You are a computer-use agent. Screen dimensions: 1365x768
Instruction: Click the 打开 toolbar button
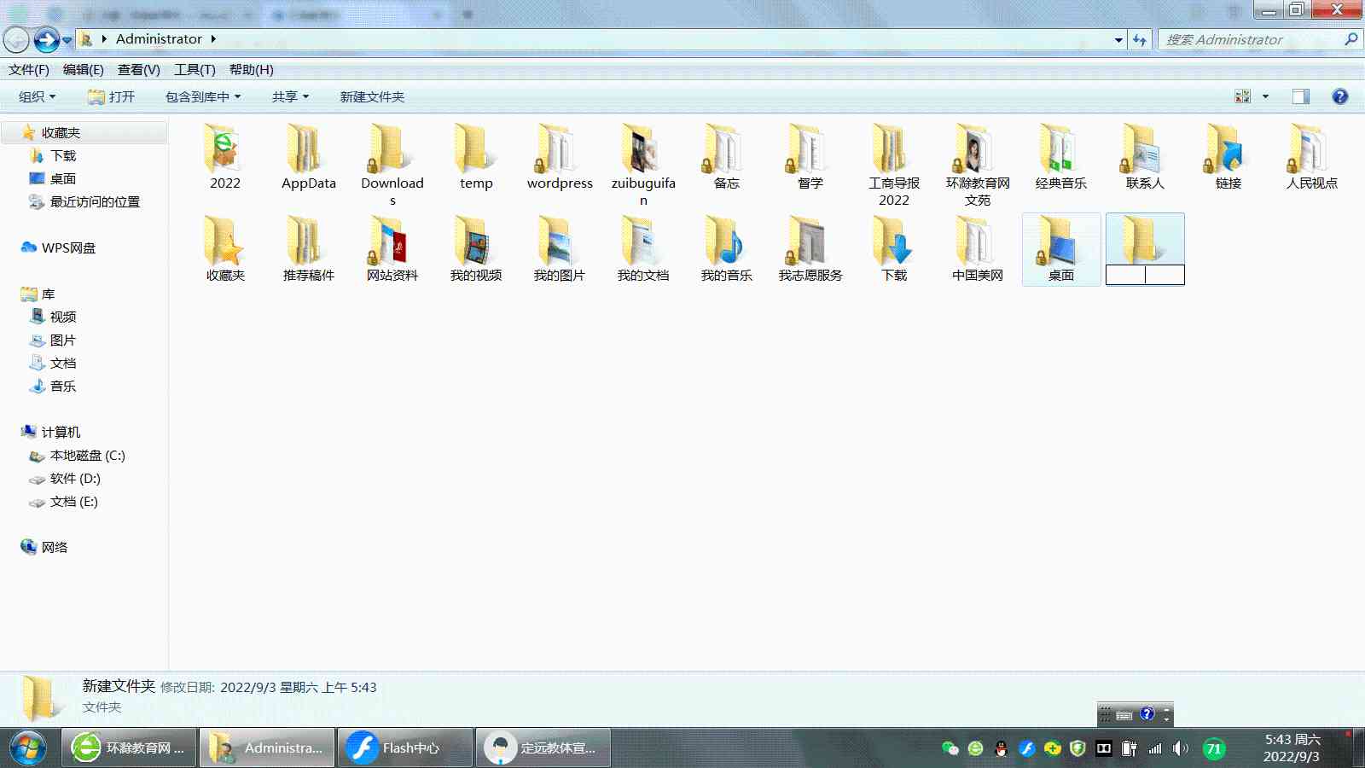[112, 96]
